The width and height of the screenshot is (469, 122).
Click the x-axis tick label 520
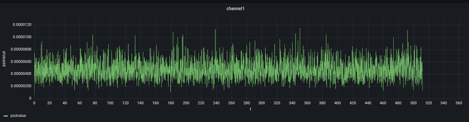point(429,103)
